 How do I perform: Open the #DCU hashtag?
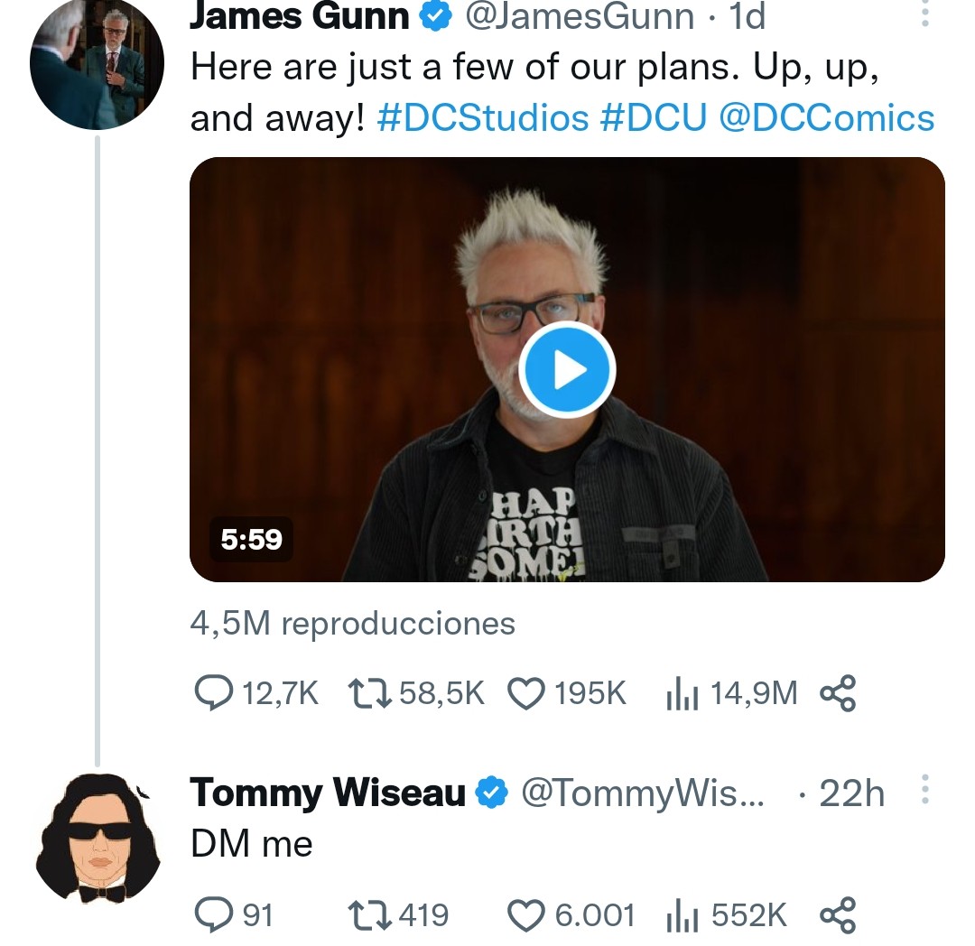[654, 118]
